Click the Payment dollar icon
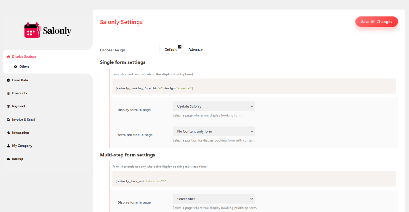This screenshot has width=409, height=212. pos(8,106)
